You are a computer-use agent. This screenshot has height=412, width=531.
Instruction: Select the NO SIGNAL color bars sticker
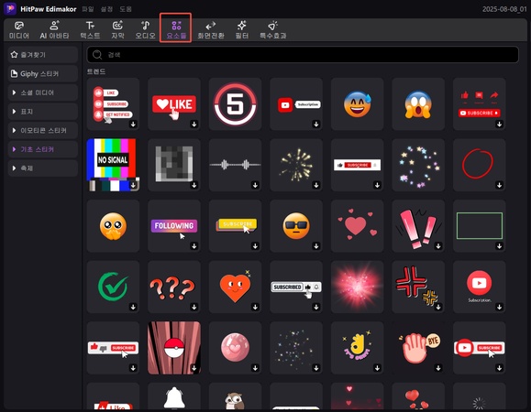point(113,165)
